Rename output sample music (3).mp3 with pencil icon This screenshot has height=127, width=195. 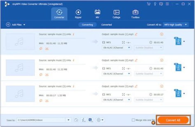(x=136, y=86)
